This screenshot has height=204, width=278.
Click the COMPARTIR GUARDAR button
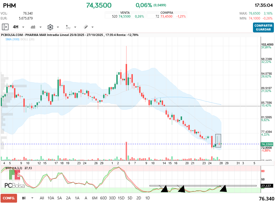(263, 27)
